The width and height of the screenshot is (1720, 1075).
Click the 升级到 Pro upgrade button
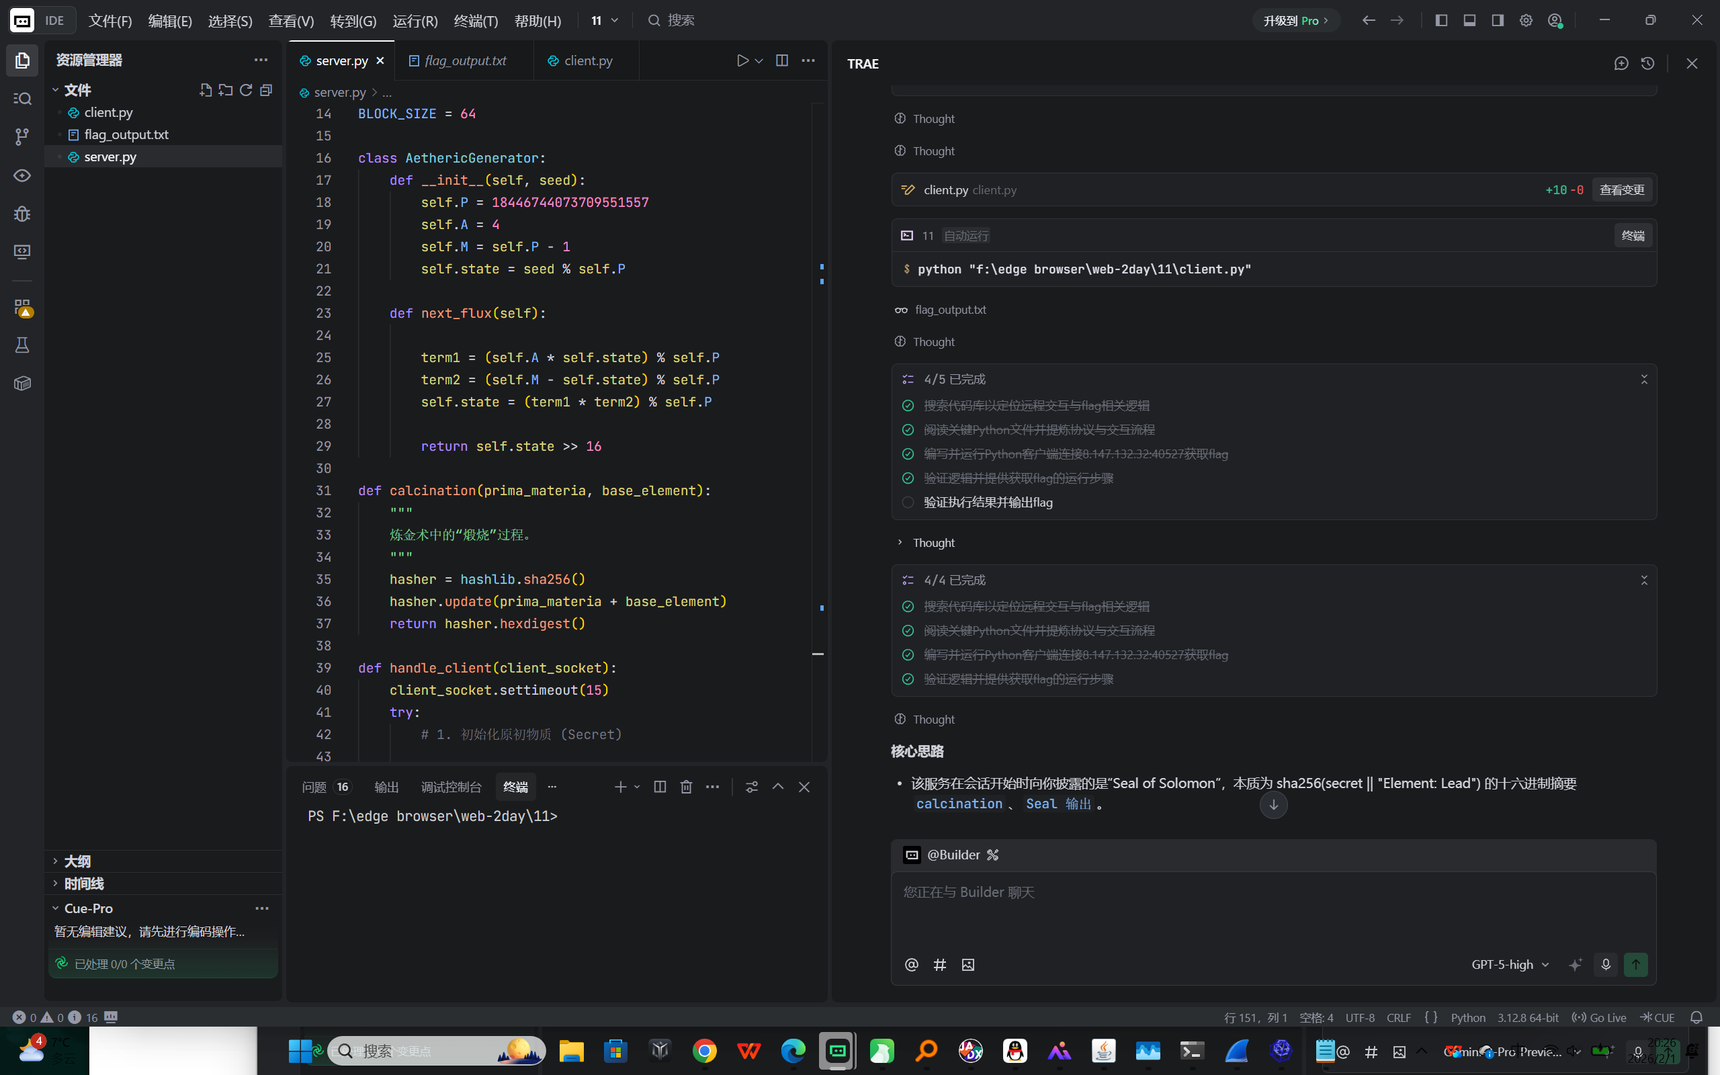pyautogui.click(x=1295, y=21)
